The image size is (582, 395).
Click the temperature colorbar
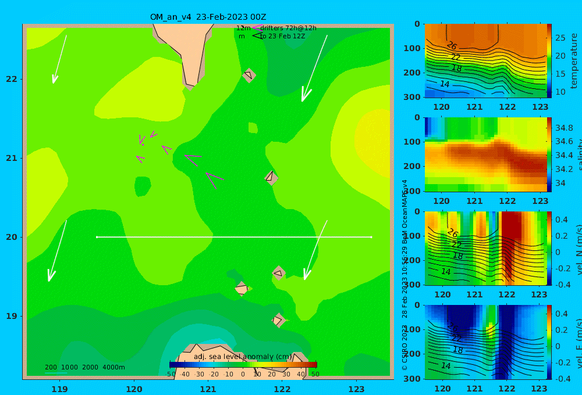click(x=549, y=61)
